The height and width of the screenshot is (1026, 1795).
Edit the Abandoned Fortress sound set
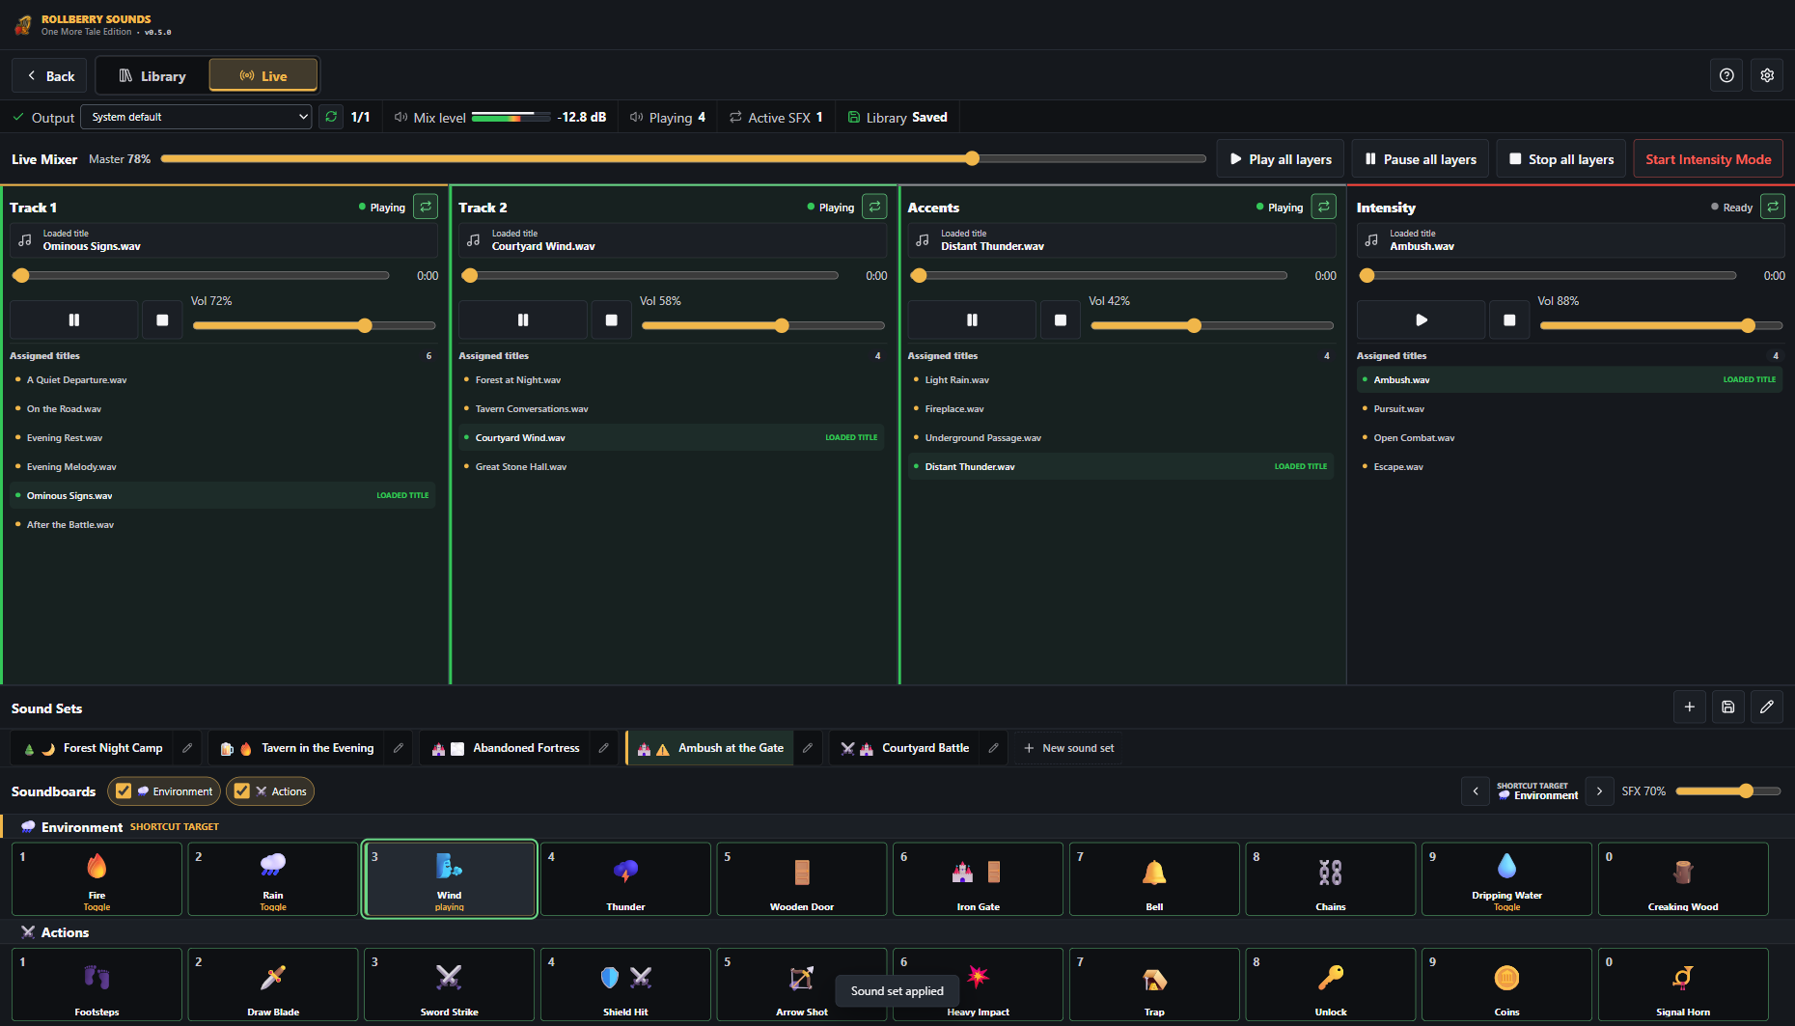(x=603, y=748)
